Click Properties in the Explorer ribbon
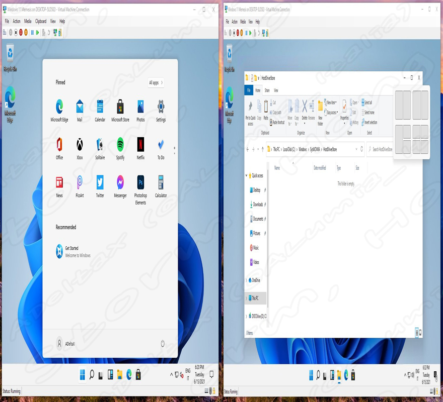Viewport: 443px width, 402px height. click(344, 112)
